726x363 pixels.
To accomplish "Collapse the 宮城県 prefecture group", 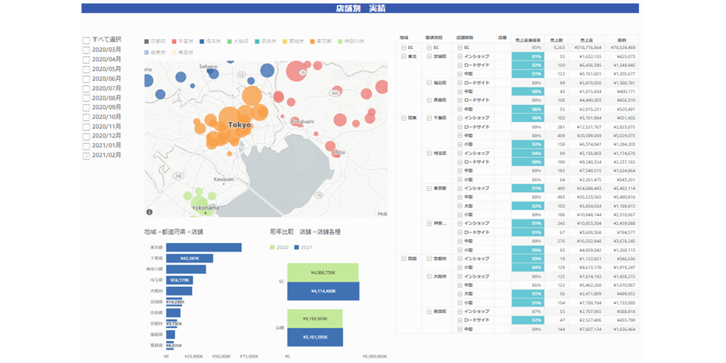I will click(429, 57).
